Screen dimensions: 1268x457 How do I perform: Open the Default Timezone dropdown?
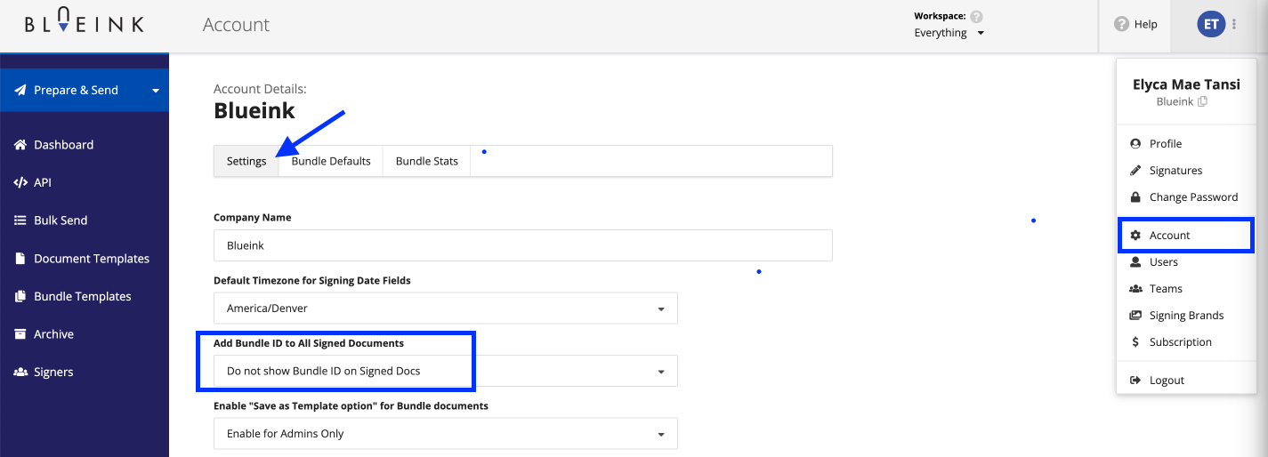click(x=446, y=309)
